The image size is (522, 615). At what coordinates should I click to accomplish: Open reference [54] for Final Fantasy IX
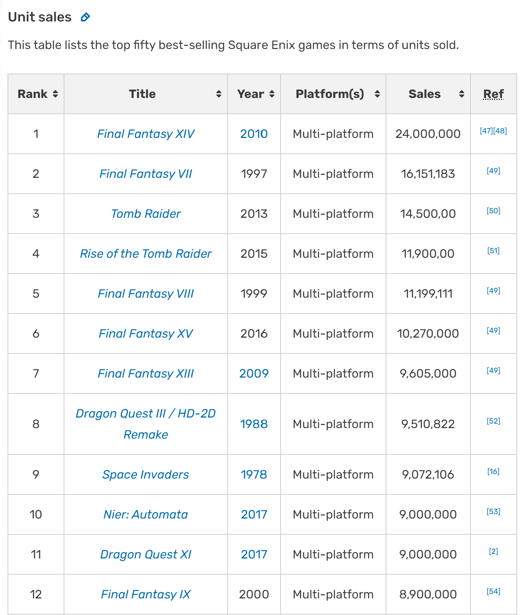coord(493,591)
